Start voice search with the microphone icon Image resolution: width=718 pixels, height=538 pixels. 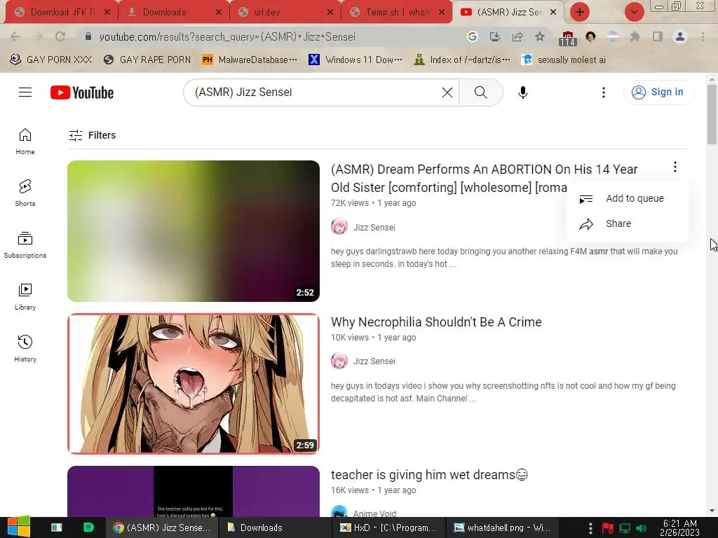click(523, 92)
